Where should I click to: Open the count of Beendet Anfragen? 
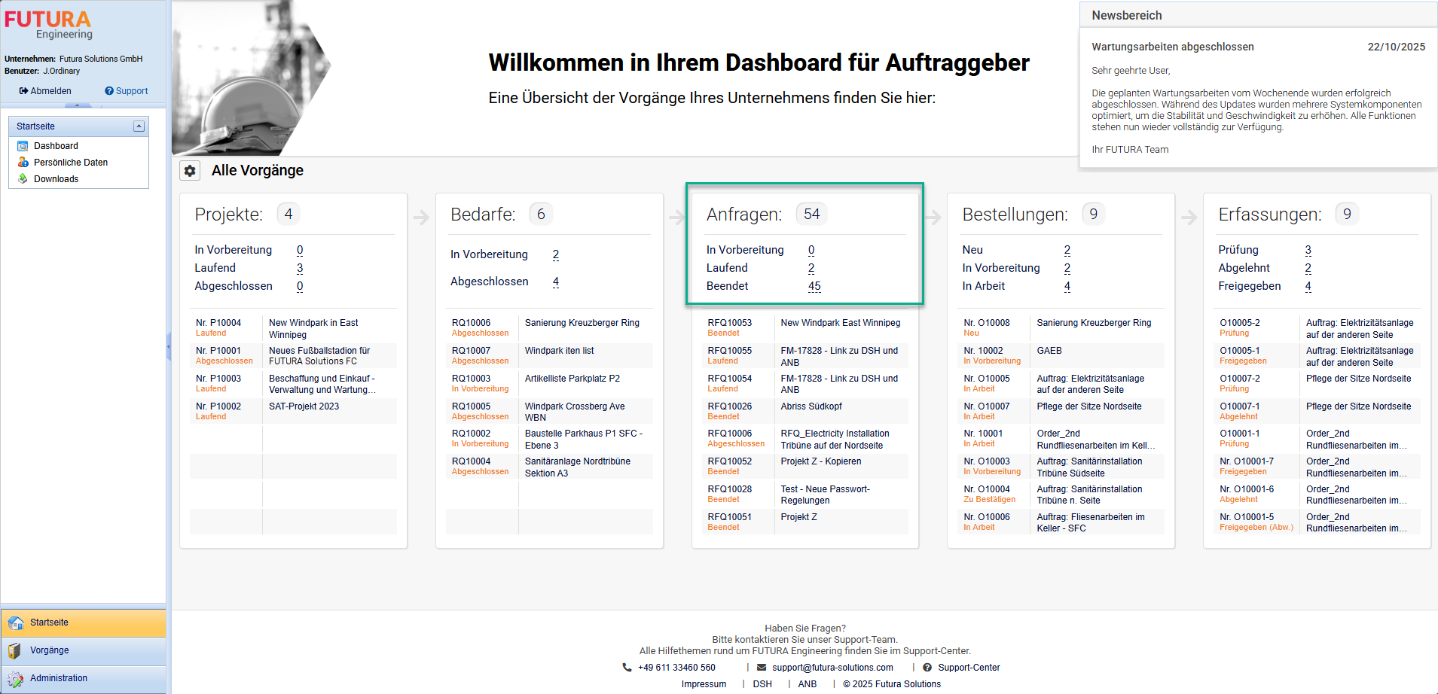pyautogui.click(x=814, y=286)
